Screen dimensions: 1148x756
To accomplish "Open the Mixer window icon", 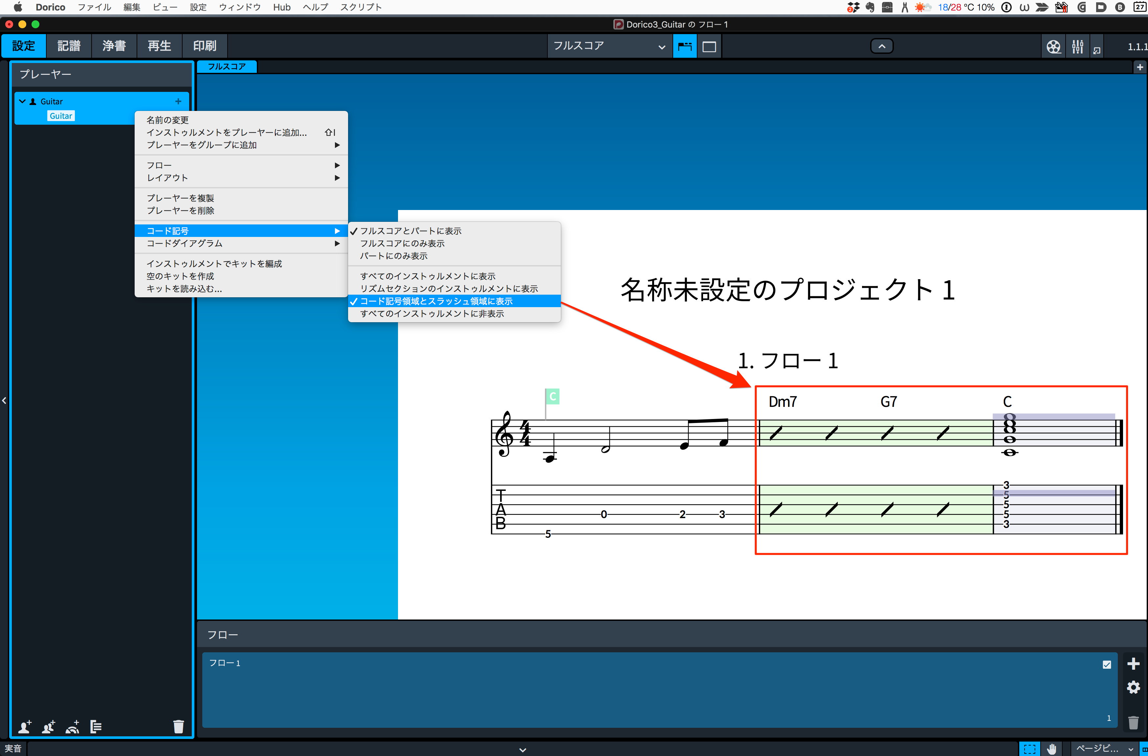I will point(1077,46).
